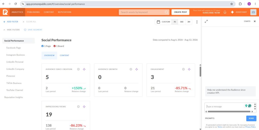This screenshot has width=259, height=130.
Task: Open the Privacy Policy link
Action: tap(250, 127)
